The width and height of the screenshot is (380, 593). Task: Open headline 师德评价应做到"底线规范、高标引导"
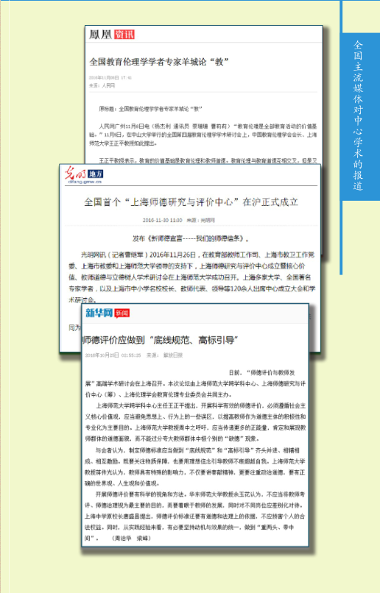(161, 340)
